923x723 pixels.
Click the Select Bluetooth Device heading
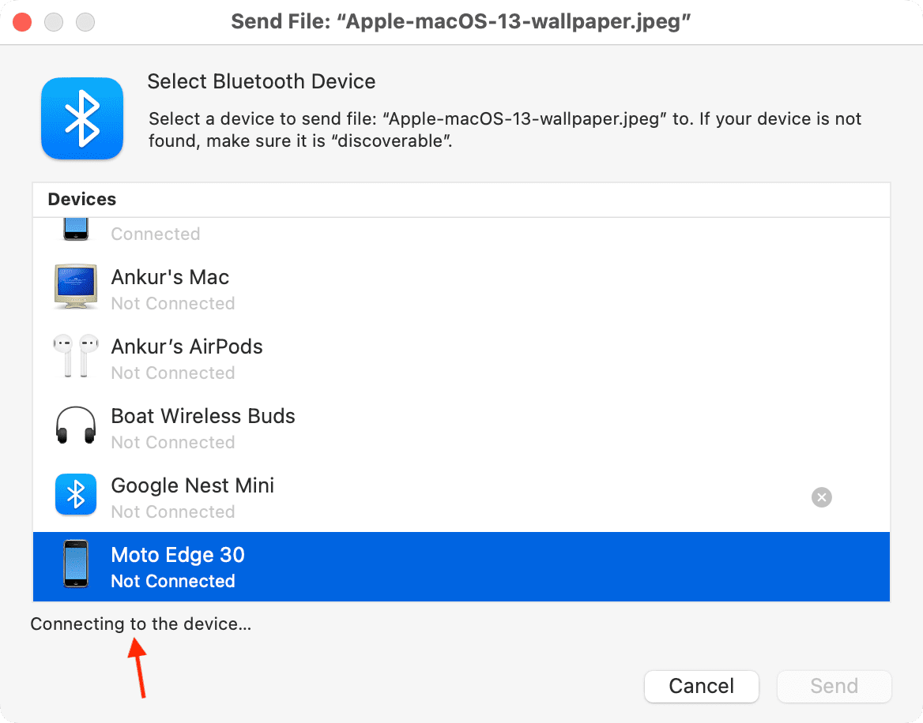(261, 82)
